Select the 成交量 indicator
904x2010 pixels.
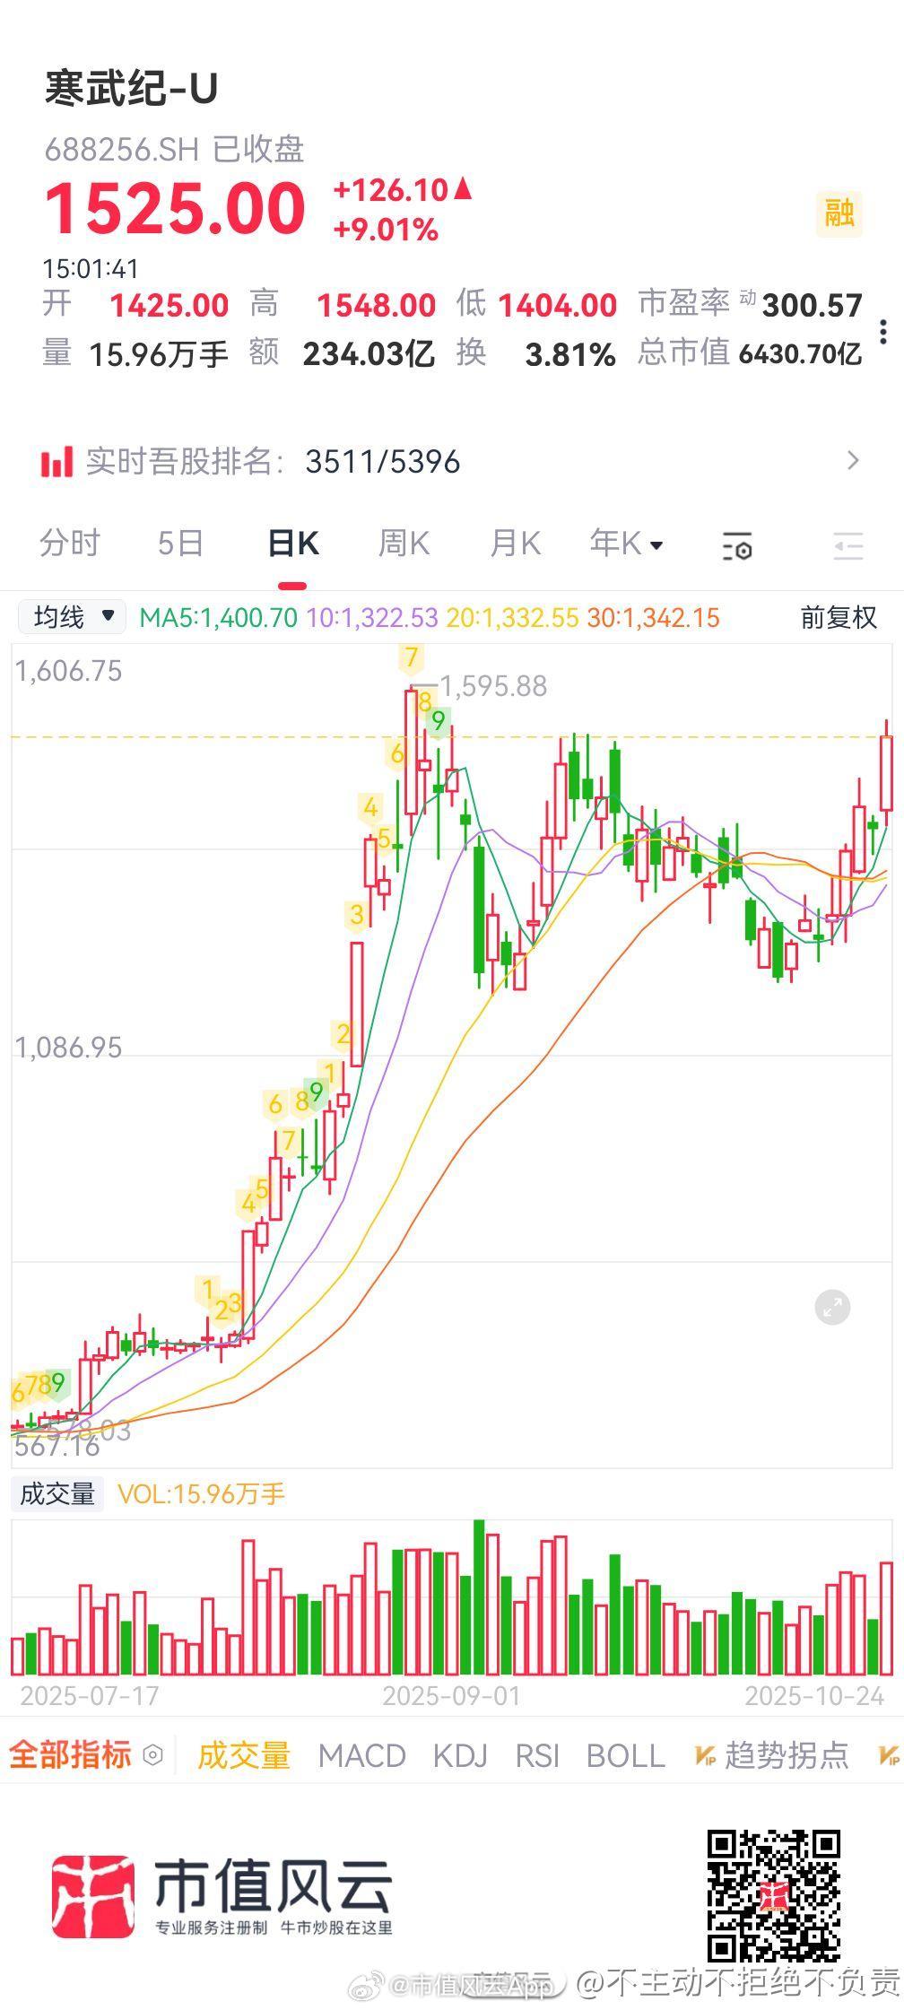(244, 1755)
